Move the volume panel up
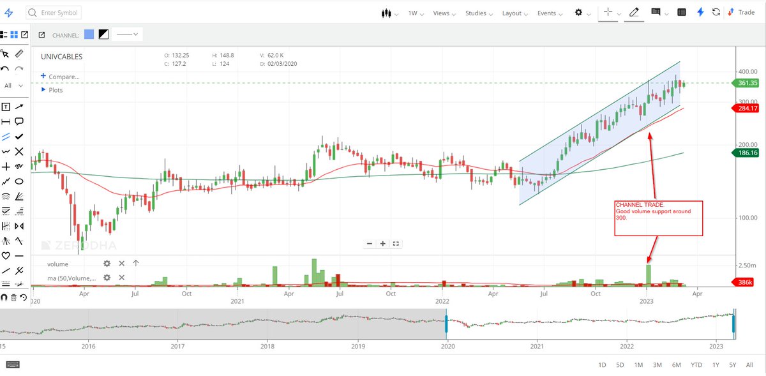Screen dimensions: 766x376 click(136, 263)
